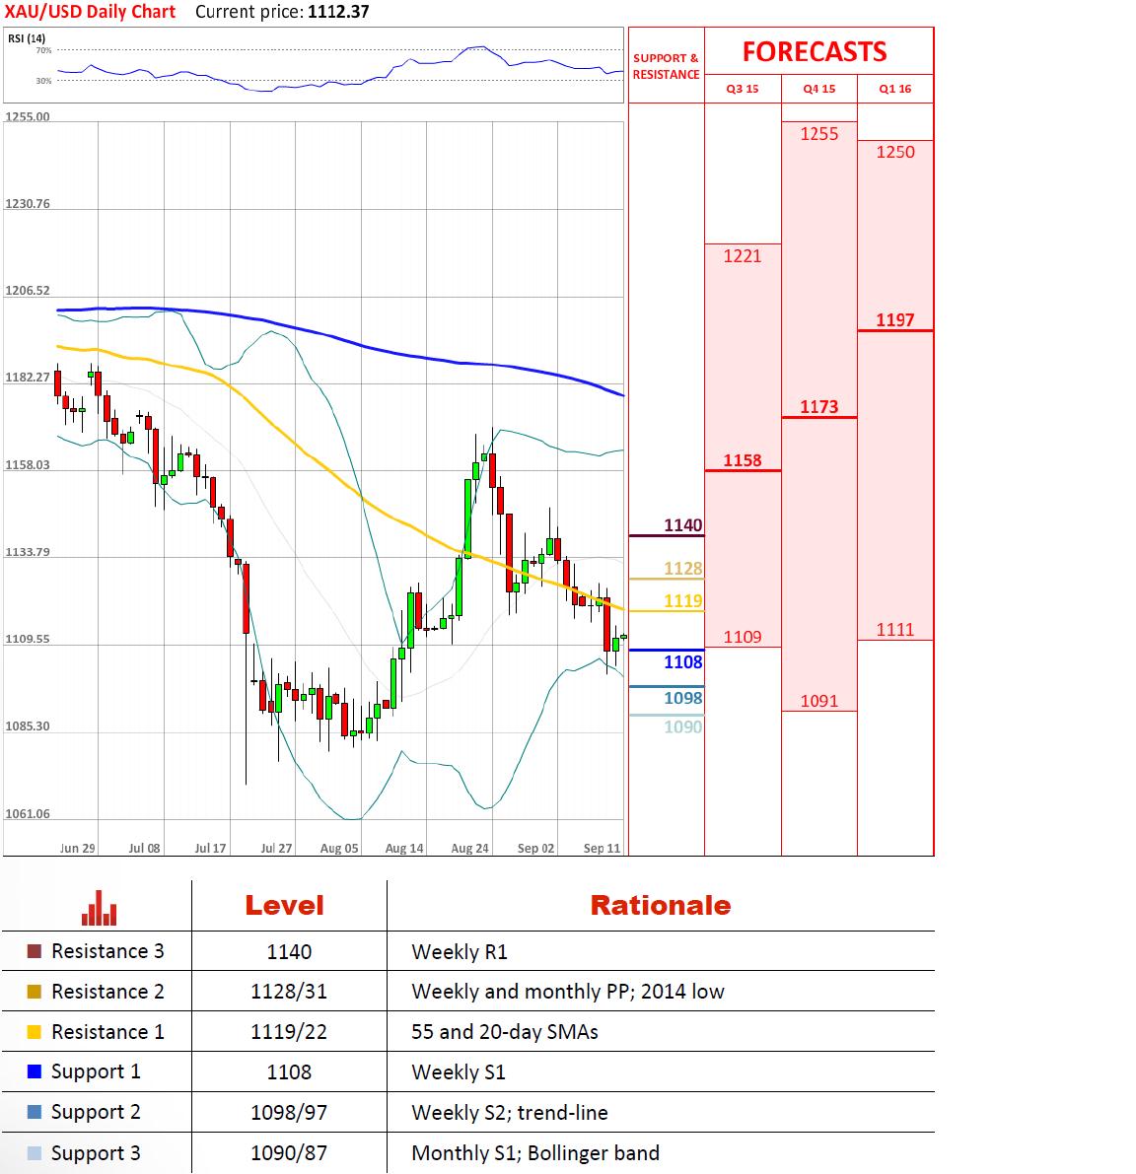Click the Support 2 steel-blue color square
Image resolution: width=1136 pixels, height=1174 pixels.
click(34, 1112)
